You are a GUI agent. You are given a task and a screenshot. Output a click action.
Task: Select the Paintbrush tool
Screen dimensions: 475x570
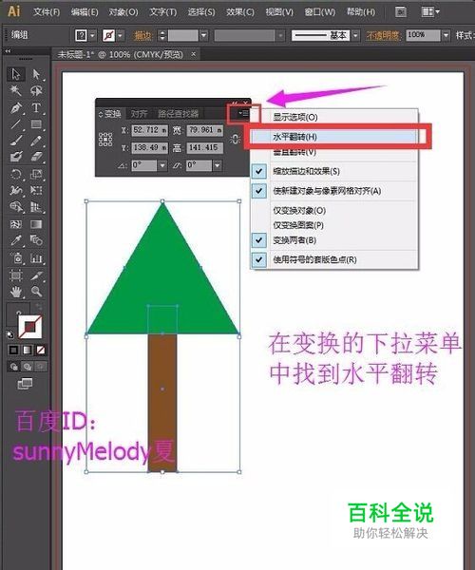pos(16,141)
